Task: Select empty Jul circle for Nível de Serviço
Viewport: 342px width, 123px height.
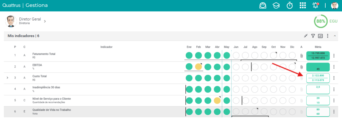Action: point(245,100)
